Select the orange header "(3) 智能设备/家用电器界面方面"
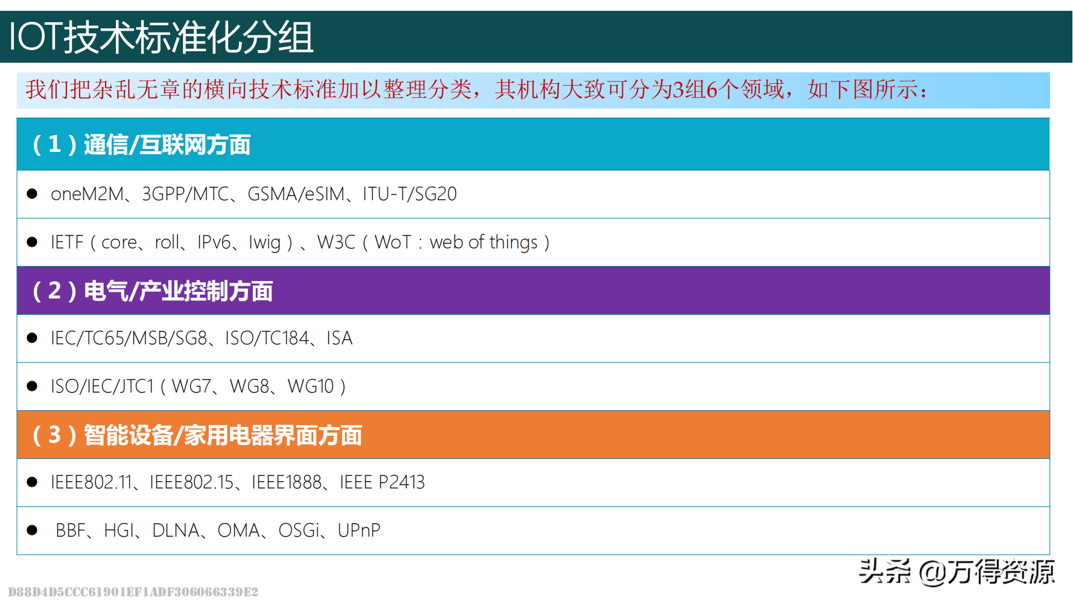The width and height of the screenshot is (1073, 603). (197, 435)
